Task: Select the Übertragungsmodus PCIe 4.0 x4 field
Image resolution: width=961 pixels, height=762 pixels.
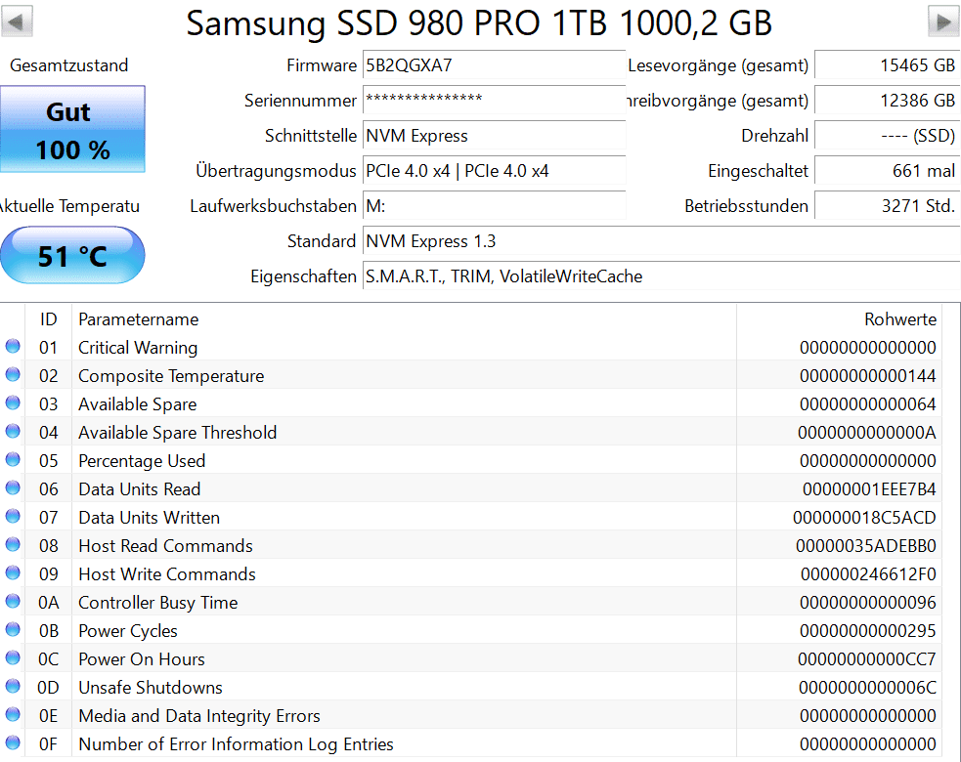Action: tap(494, 170)
